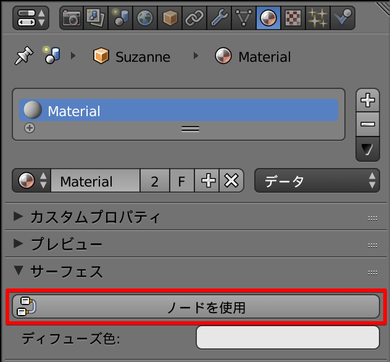Click the Material name field

(x=96, y=180)
